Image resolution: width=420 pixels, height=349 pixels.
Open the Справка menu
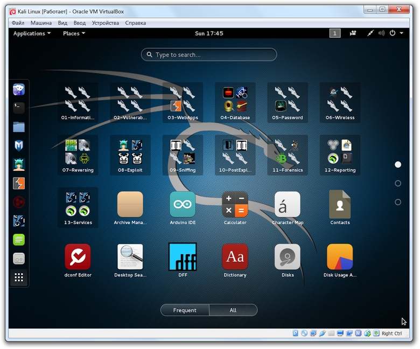[x=136, y=23]
